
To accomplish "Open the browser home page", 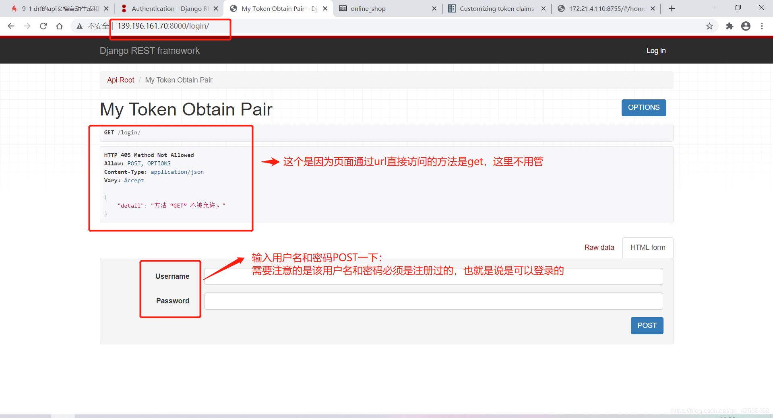I will [x=60, y=26].
